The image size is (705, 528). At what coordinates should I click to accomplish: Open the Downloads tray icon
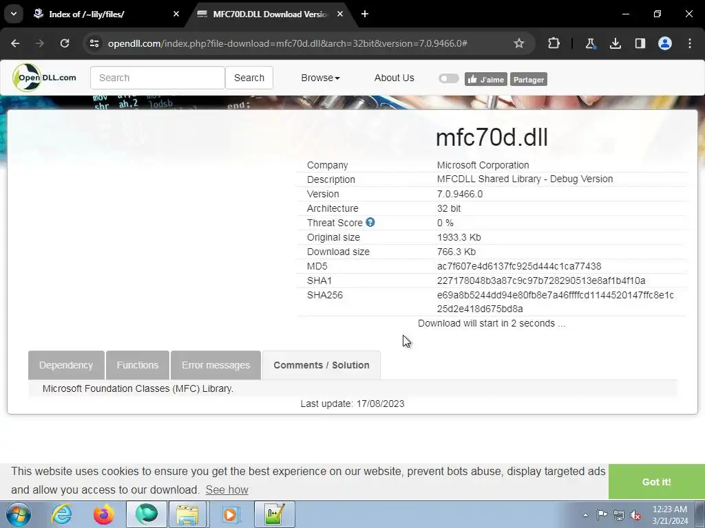[x=615, y=43]
